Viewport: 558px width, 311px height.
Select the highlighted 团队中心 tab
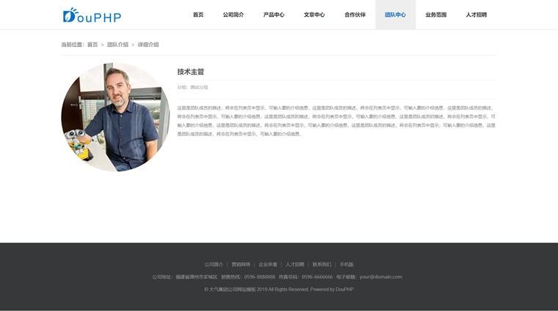point(395,15)
